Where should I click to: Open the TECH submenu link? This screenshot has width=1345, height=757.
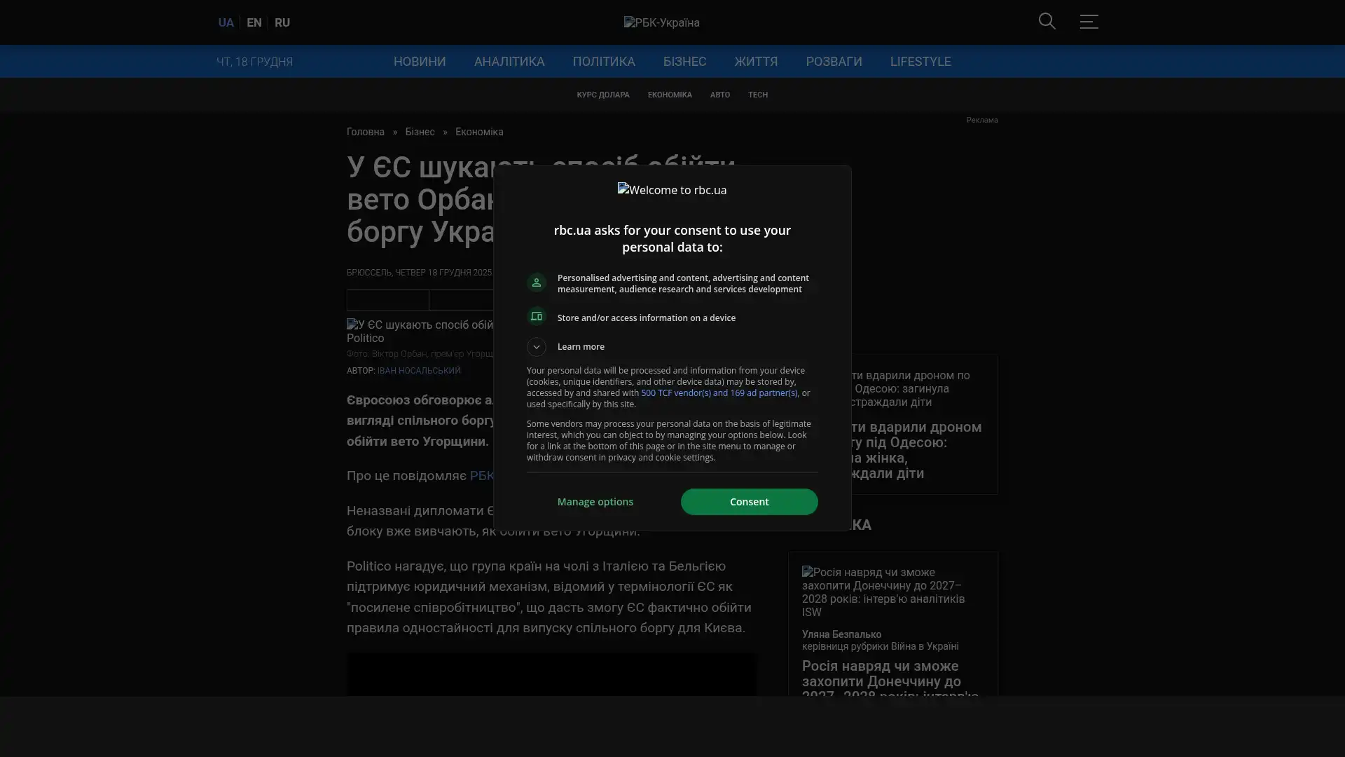coord(757,95)
